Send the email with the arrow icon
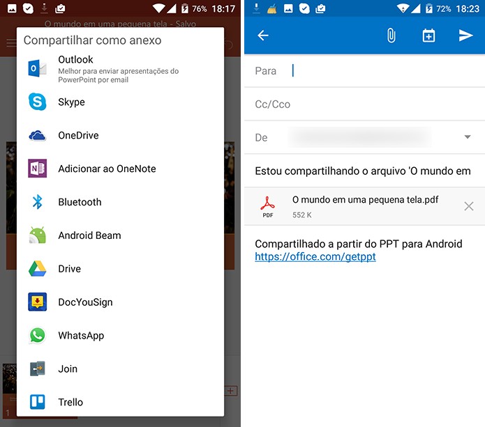Image resolution: width=485 pixels, height=427 pixels. 466,36
